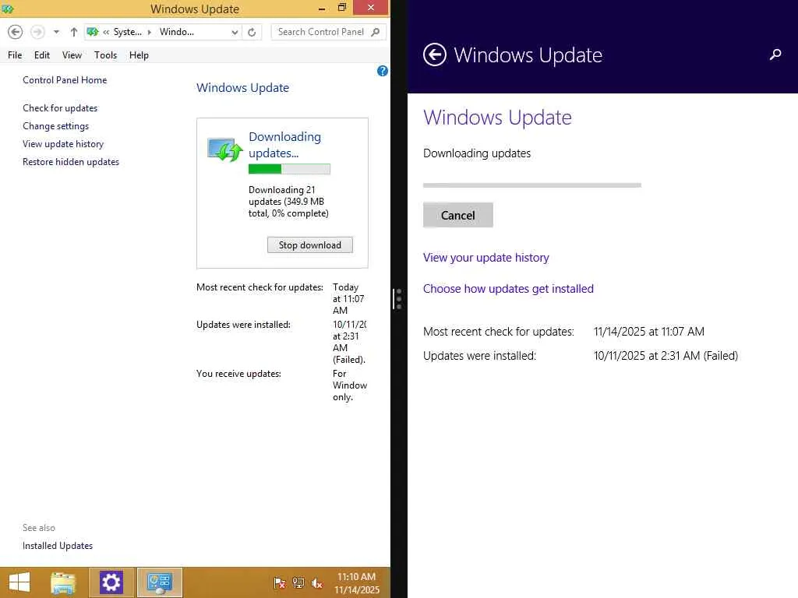Click the breadcrumb separator arrow after Syste...
Image resolution: width=798 pixels, height=598 pixels.
pos(150,32)
